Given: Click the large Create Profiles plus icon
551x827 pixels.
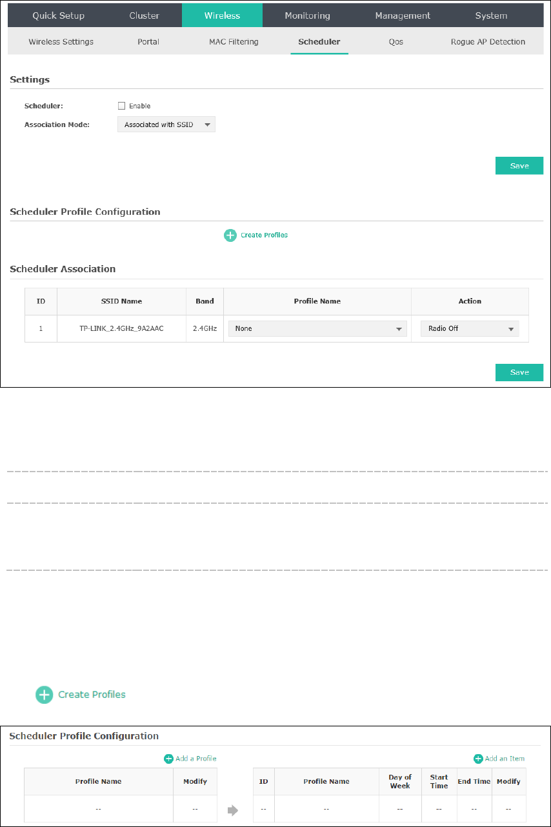Looking at the screenshot, I should (x=44, y=695).
